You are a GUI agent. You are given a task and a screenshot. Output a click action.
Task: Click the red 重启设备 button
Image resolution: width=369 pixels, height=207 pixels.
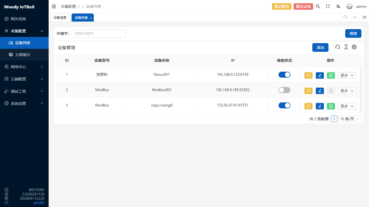[x=303, y=6]
